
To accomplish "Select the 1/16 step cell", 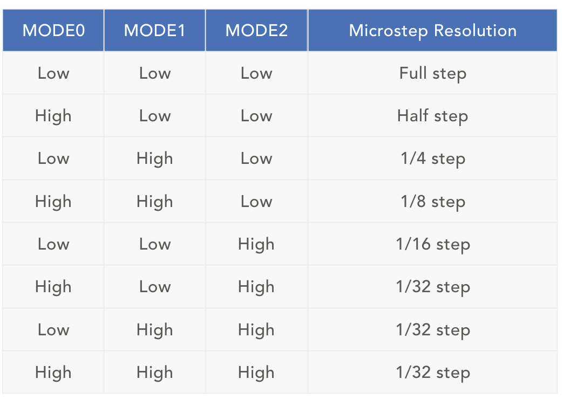I will point(432,244).
